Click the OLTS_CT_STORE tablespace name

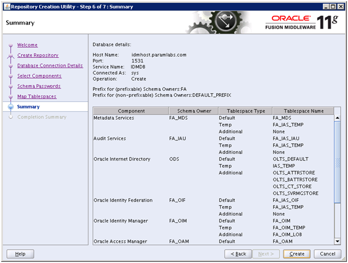292,187
